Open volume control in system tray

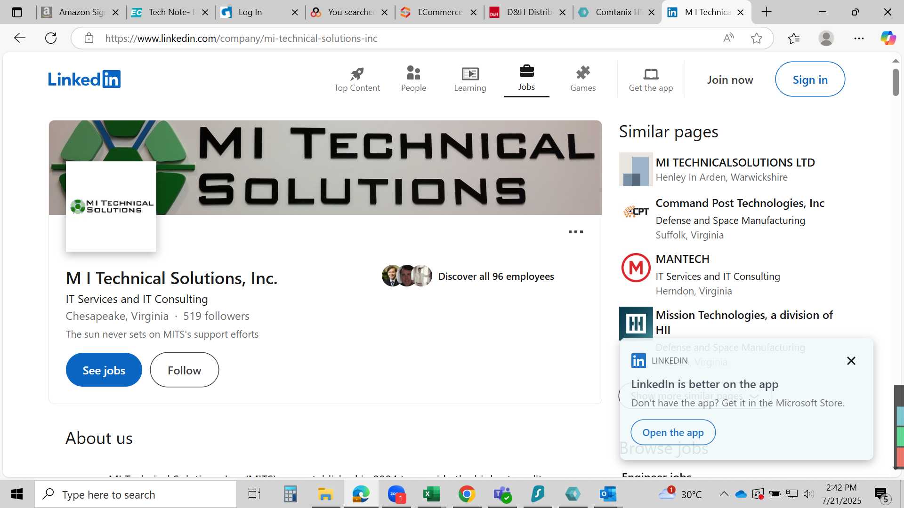tap(808, 494)
